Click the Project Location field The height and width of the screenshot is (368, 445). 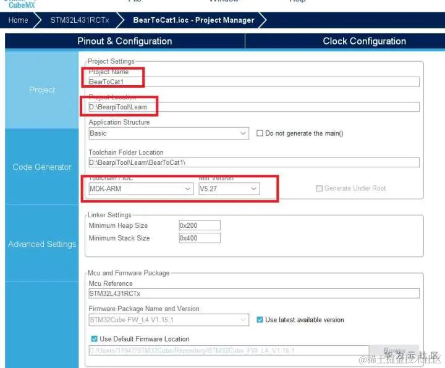click(254, 107)
